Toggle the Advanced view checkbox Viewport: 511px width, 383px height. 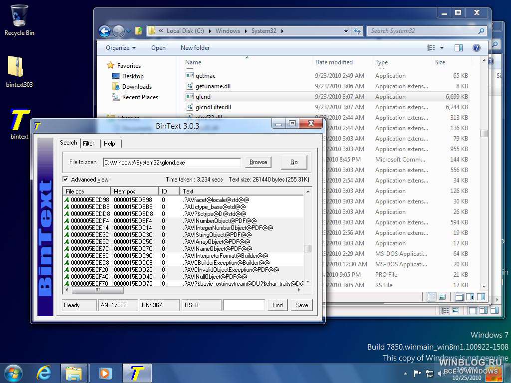pyautogui.click(x=65, y=179)
